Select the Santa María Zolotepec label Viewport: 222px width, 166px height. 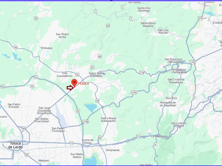click(96, 75)
